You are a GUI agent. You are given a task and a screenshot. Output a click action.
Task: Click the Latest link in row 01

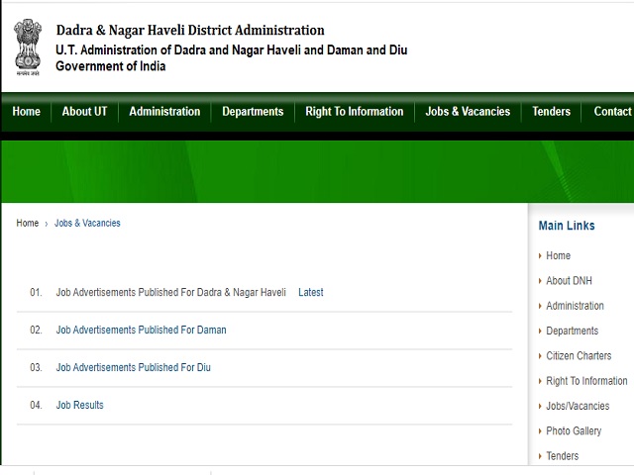pos(310,292)
